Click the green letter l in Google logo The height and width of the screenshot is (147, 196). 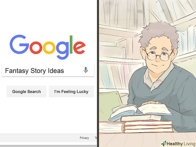coord(71,44)
